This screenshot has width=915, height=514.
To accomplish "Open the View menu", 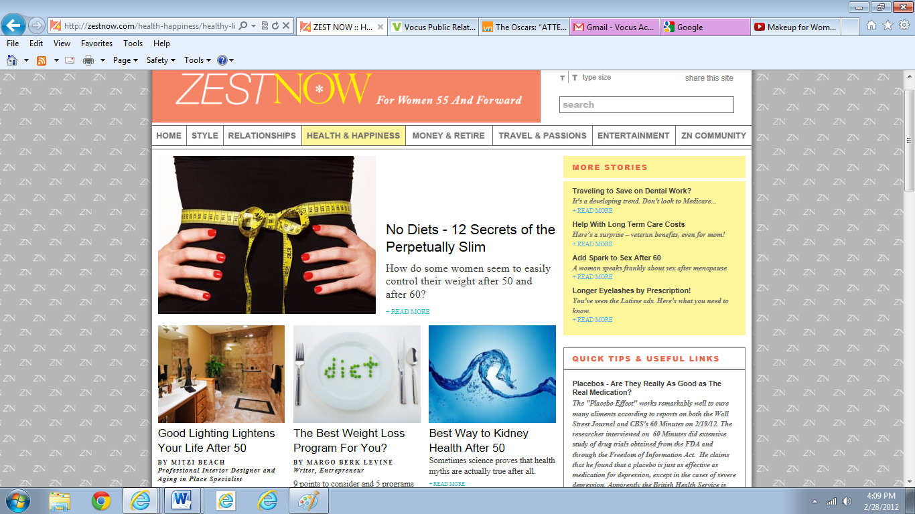I will click(62, 44).
